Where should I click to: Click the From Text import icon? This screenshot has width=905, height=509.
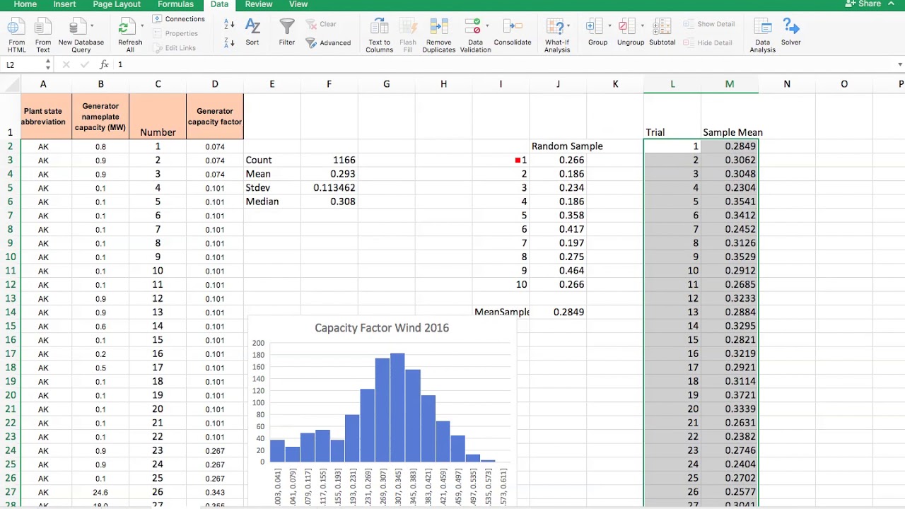[x=43, y=28]
